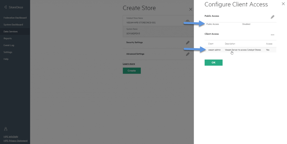This screenshot has height=144, width=287.
Task: Click the Access column header
Action: [269, 44]
